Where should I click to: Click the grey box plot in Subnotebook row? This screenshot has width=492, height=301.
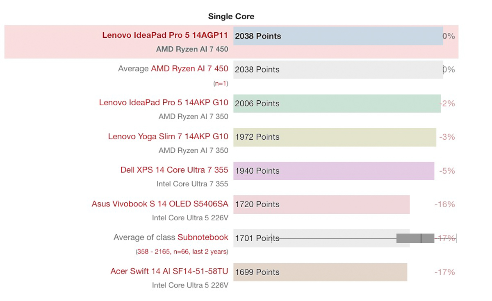pyautogui.click(x=415, y=238)
